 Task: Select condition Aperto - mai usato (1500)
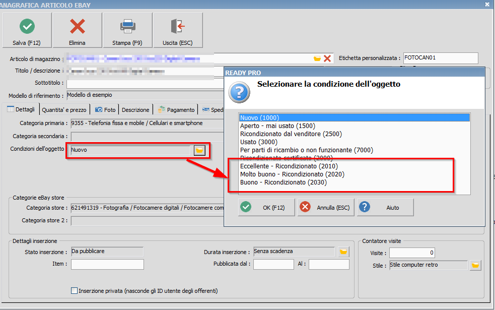(354, 126)
